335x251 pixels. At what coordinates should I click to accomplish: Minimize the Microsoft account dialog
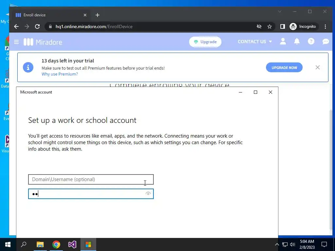click(240, 92)
